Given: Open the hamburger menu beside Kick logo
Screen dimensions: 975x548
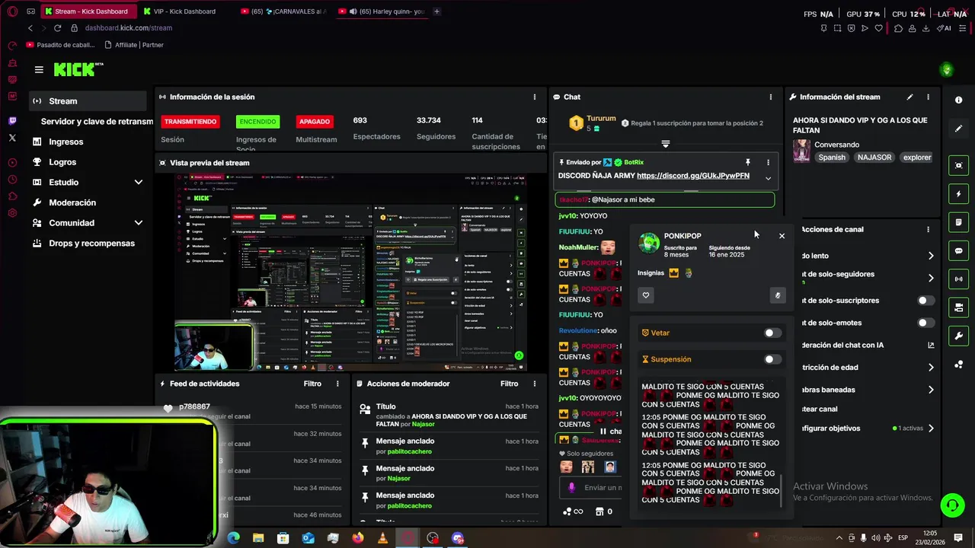Looking at the screenshot, I should (x=39, y=69).
